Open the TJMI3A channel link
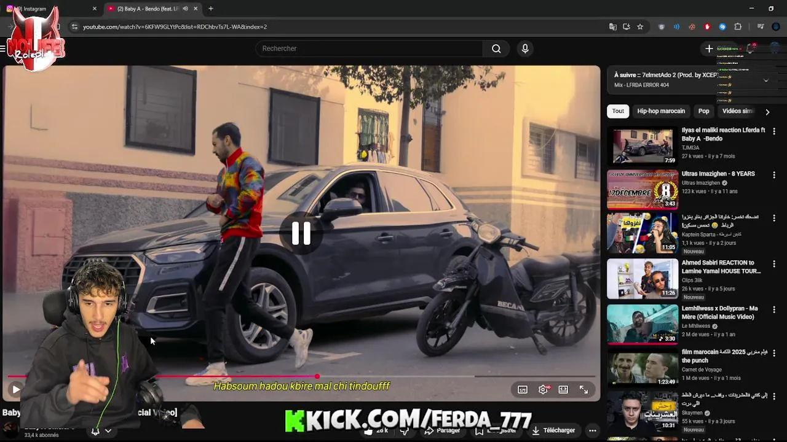The height and width of the screenshot is (442, 787). coord(690,148)
